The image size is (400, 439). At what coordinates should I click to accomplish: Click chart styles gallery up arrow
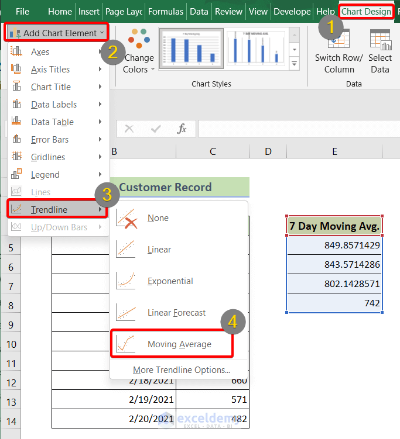[x=294, y=35]
